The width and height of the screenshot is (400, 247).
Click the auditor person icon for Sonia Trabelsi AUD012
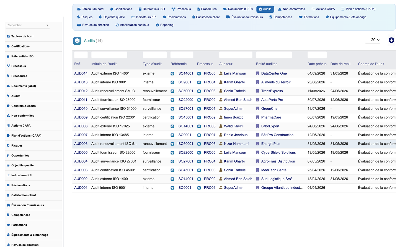coord(221,91)
